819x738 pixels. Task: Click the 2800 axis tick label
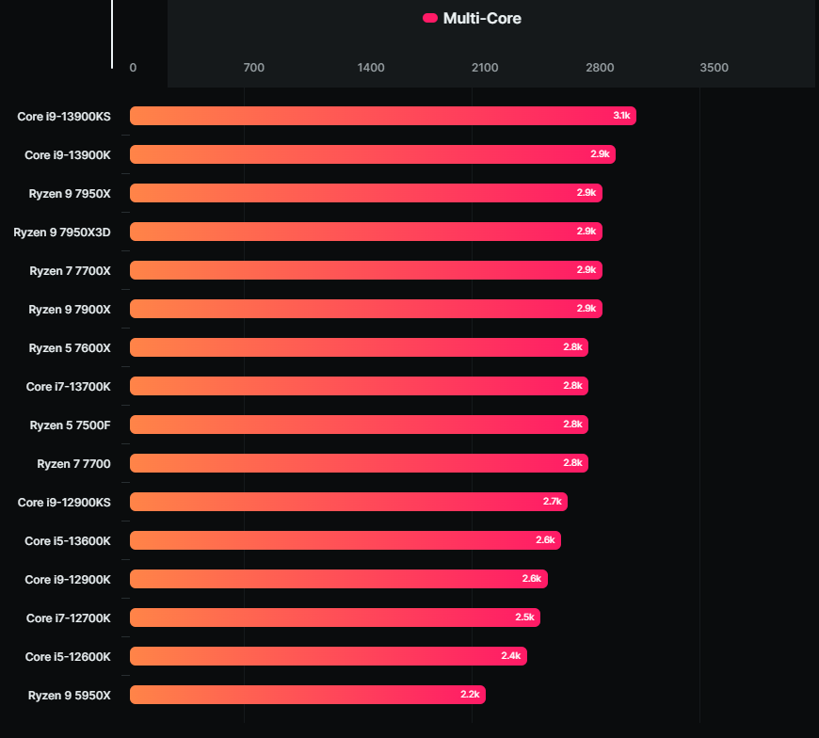coord(600,68)
